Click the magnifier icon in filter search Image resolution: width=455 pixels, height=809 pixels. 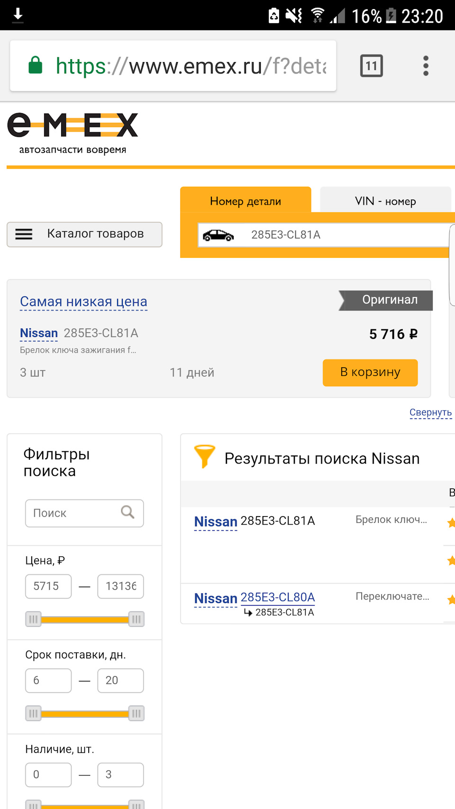click(127, 512)
